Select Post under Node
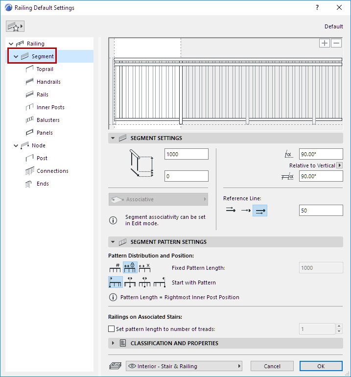Viewport: 351px width, 377px height. [42, 158]
